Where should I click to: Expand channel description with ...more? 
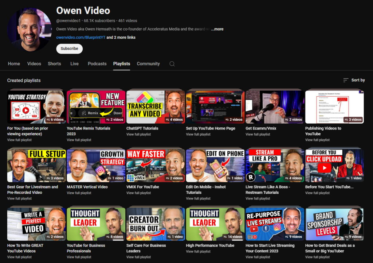[x=217, y=29]
